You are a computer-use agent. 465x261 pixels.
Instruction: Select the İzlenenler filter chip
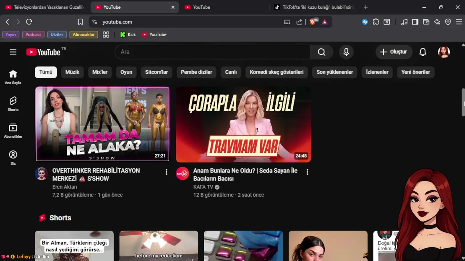377,72
